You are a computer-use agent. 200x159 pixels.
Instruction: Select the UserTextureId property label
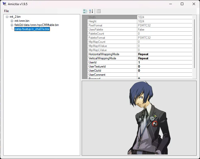(x=97, y=66)
